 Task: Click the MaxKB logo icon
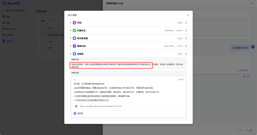pos(5,3)
